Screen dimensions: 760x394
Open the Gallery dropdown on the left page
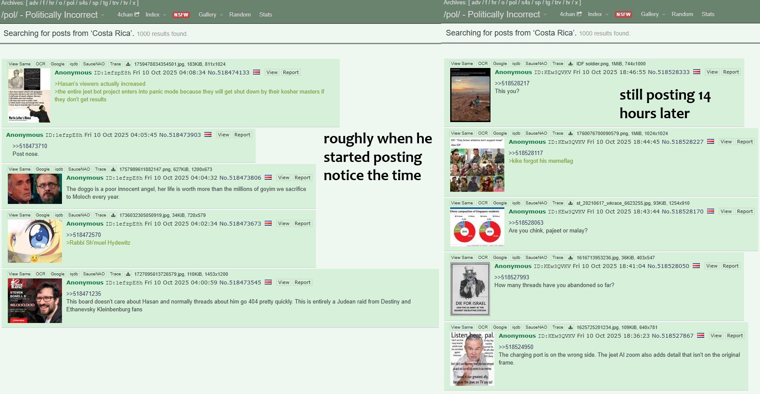211,15
